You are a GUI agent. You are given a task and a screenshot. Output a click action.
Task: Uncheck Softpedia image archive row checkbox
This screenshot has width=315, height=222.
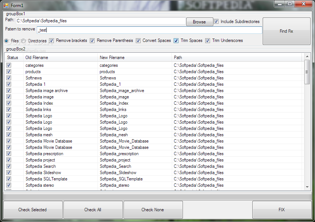click(9, 91)
